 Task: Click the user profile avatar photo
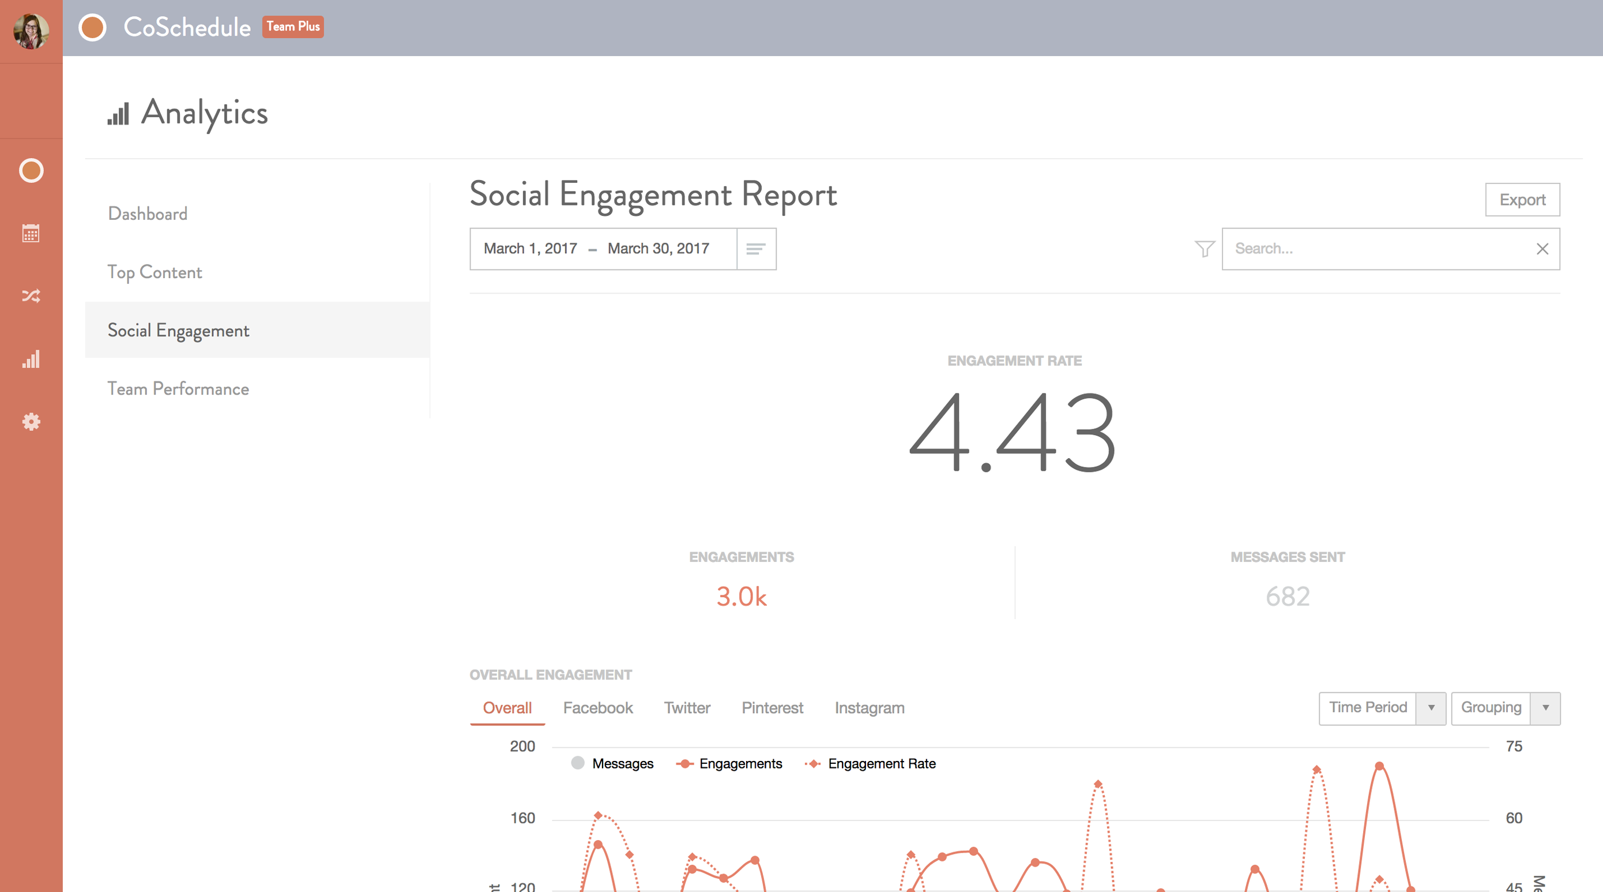coord(31,29)
